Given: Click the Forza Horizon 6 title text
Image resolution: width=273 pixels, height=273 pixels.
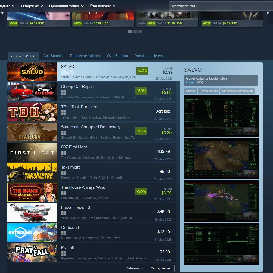Looking at the screenshot, I should (76, 207).
